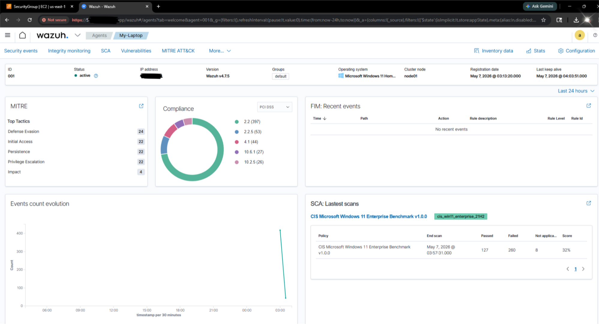Click the browser address bar URL
The width and height of the screenshot is (599, 324).
(x=304, y=20)
